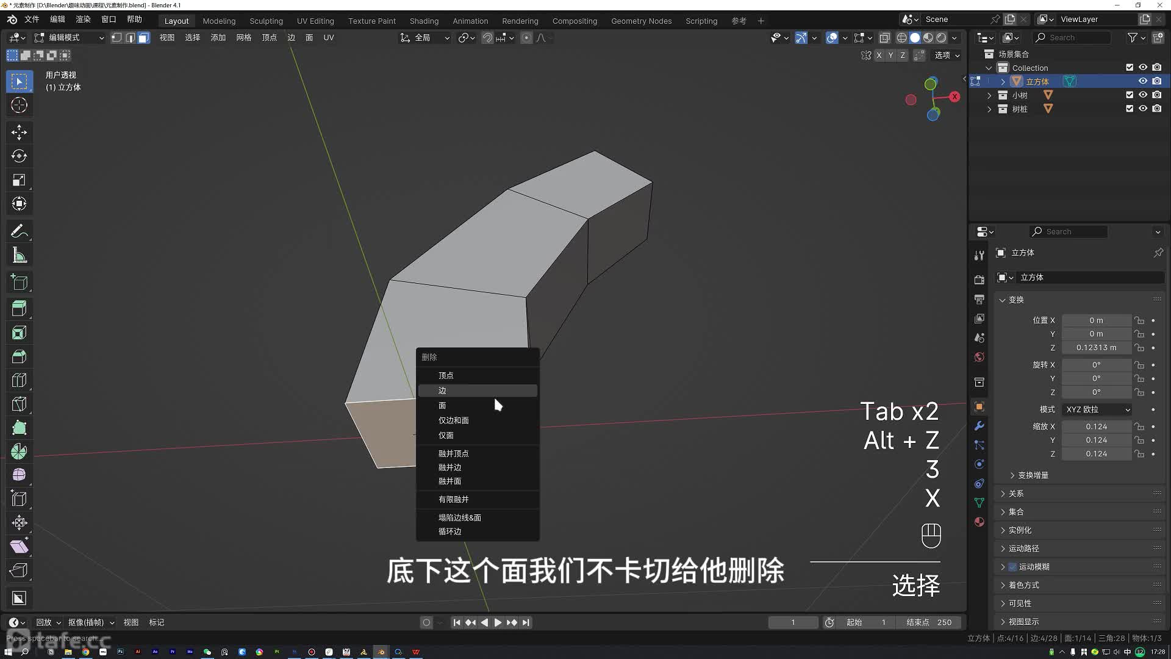Screen dimensions: 1171x659
Task: Select the Poly Build tool
Action: 19,428
